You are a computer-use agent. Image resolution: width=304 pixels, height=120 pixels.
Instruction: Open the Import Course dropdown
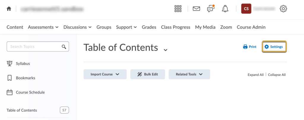pyautogui.click(x=105, y=74)
